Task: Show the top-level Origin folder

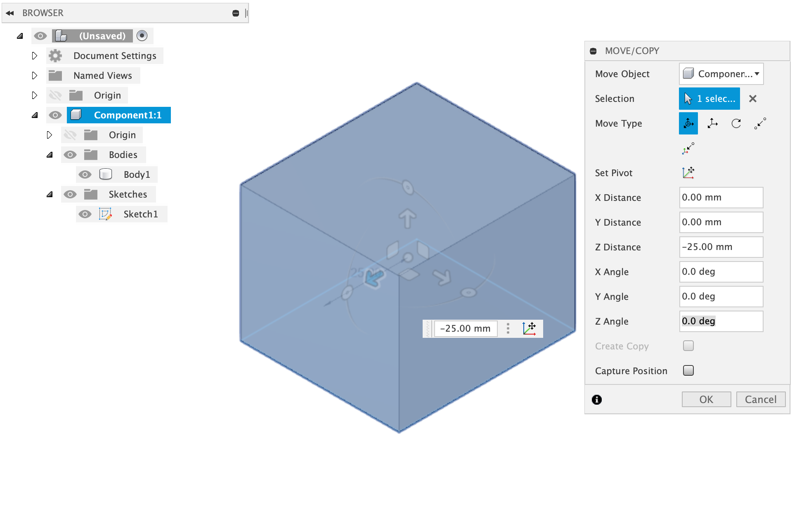Action: pos(55,95)
